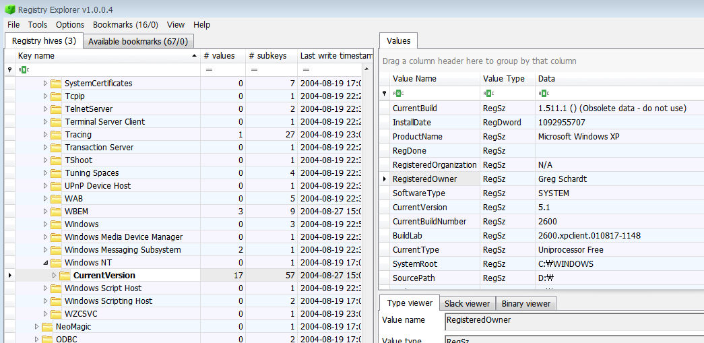Select the Terminal Server Client key

(x=104, y=122)
